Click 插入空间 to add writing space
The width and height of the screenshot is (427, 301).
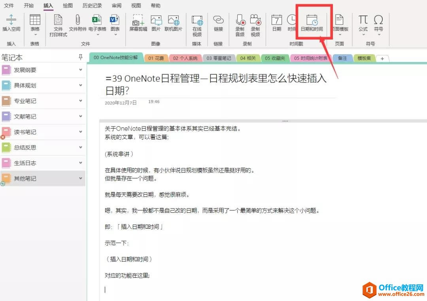[11, 25]
